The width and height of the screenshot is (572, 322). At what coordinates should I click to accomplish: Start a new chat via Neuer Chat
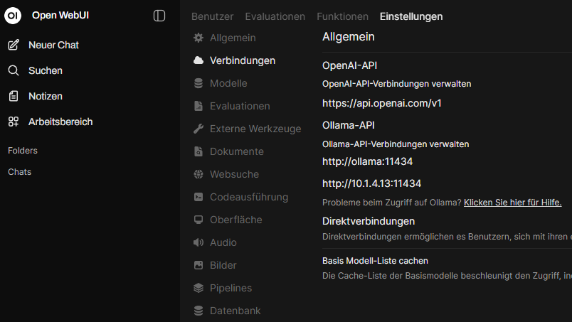coord(53,45)
